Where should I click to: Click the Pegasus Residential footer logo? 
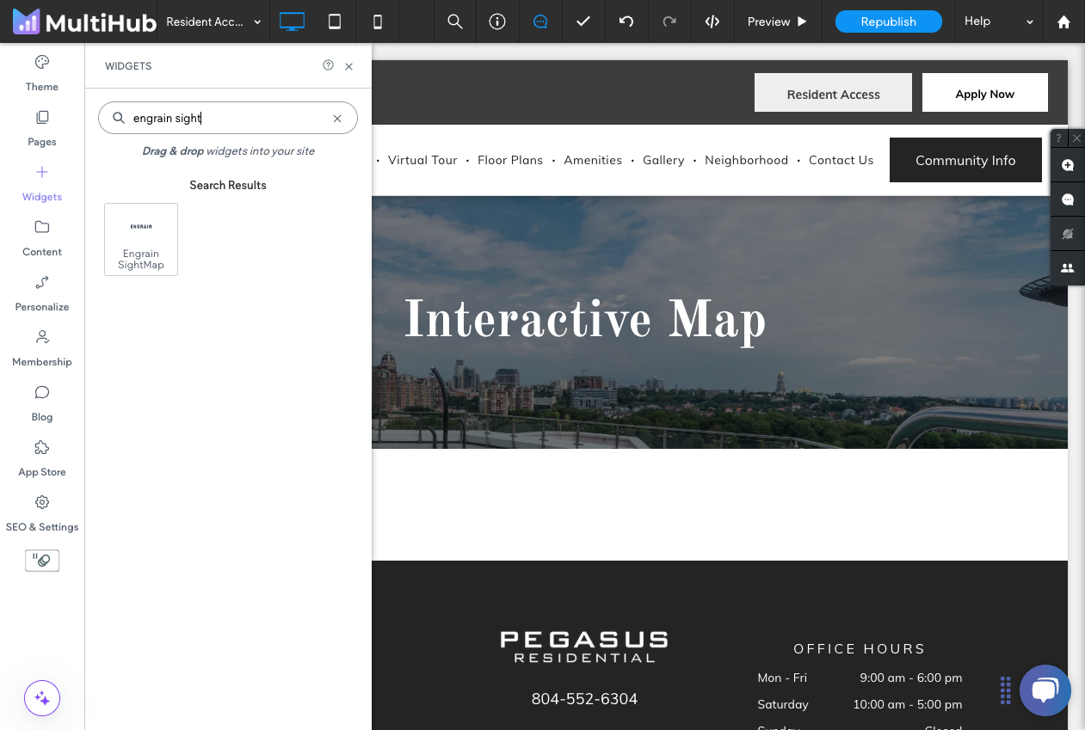pyautogui.click(x=584, y=647)
